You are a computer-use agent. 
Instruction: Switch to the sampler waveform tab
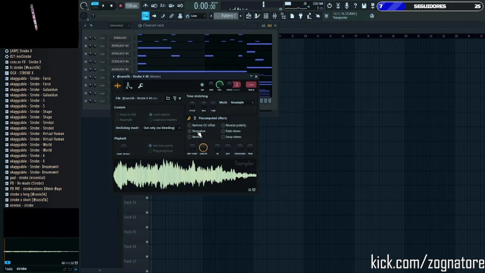coord(117,86)
